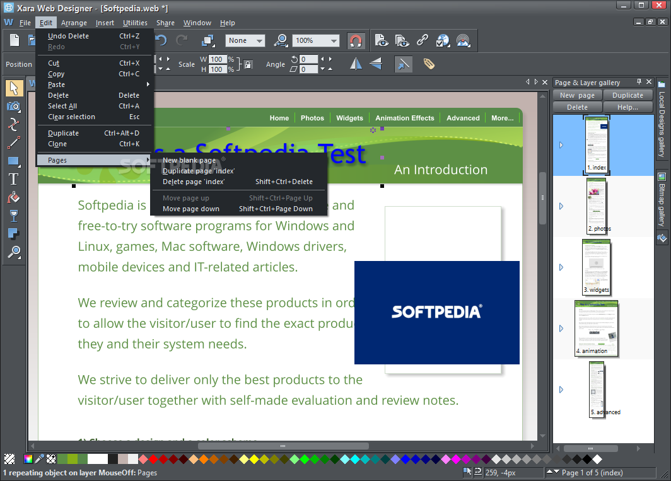Select the Transparency wine glass tool
The width and height of the screenshot is (671, 481).
click(14, 216)
